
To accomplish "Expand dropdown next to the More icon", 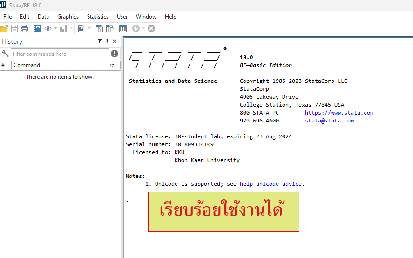I will (x=143, y=28).
